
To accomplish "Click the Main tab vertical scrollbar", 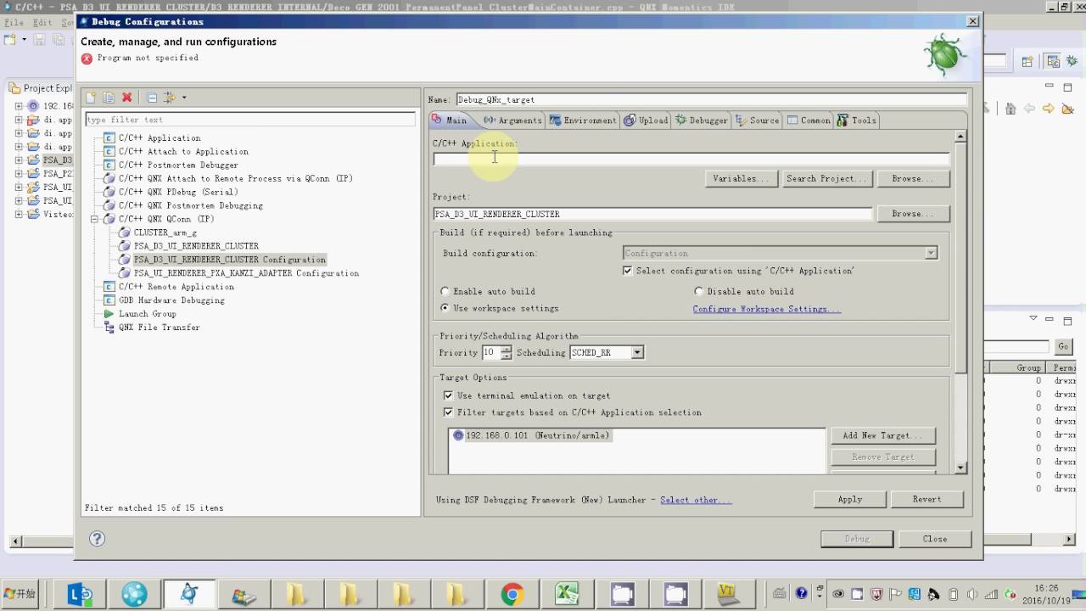I will coord(960,301).
